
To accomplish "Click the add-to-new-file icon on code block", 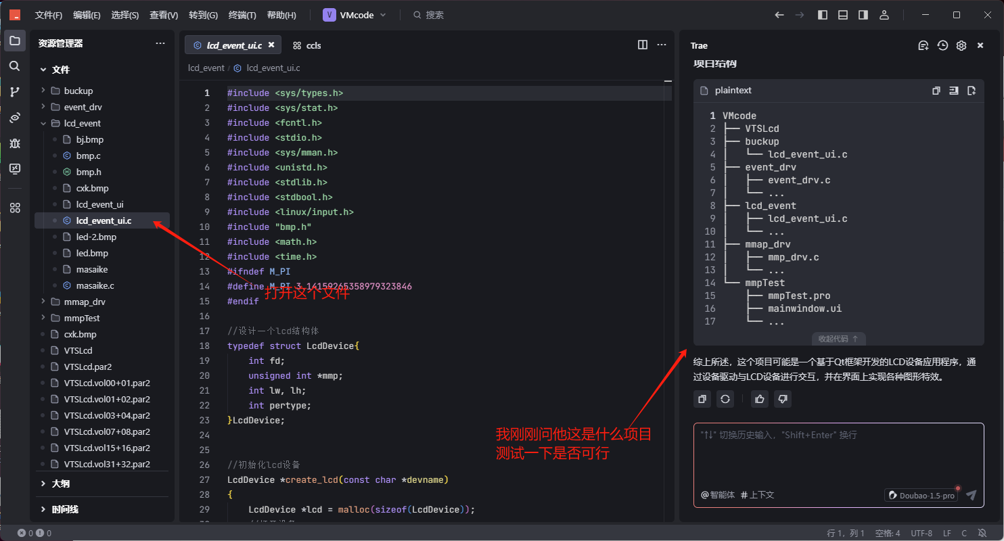I will pyautogui.click(x=972, y=91).
